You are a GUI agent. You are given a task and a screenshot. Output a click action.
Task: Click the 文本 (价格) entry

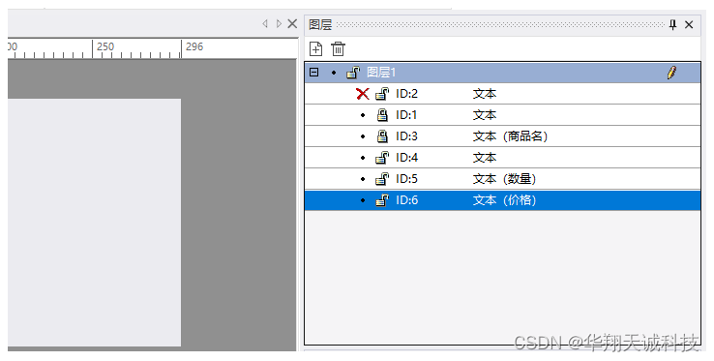point(504,200)
